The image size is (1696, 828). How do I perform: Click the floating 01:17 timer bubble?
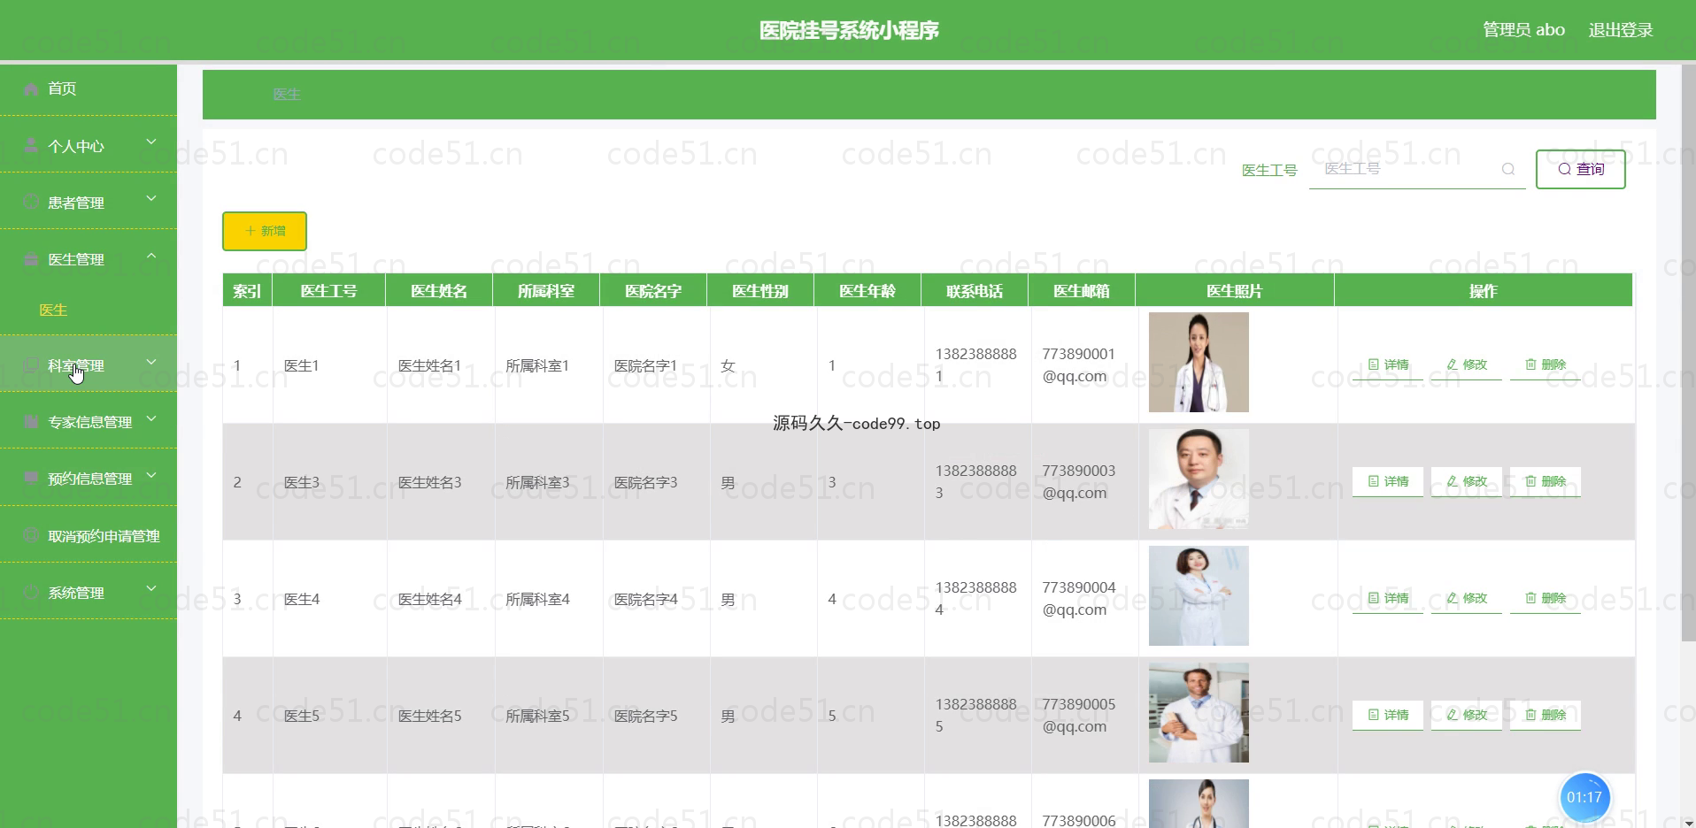pos(1584,797)
